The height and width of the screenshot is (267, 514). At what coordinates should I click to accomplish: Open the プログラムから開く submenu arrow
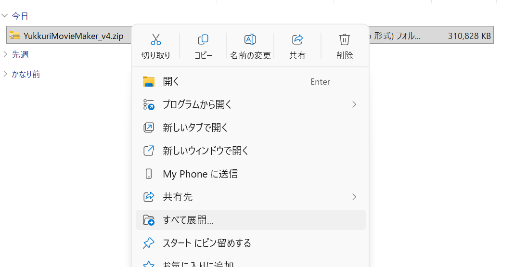point(354,104)
